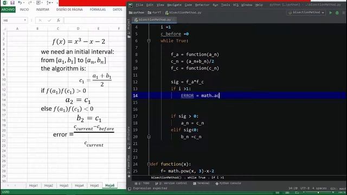Image resolution: width=347 pixels, height=195 pixels.
Task: Open the Version Control tool window
Action: point(171,183)
